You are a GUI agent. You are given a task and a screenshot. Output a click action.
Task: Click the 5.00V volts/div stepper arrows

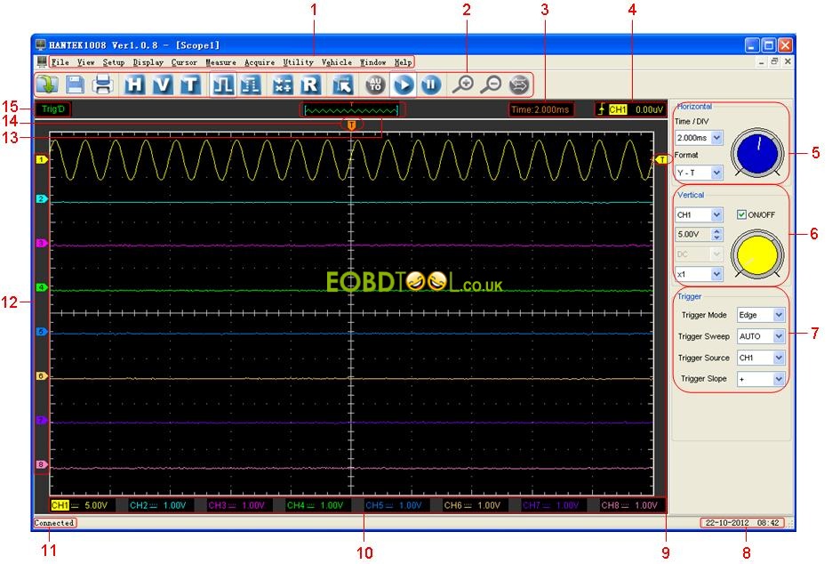pos(716,234)
